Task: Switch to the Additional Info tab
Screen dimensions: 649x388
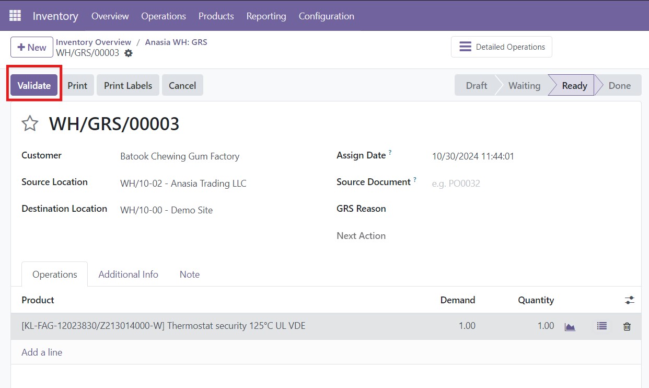Action: [x=128, y=274]
